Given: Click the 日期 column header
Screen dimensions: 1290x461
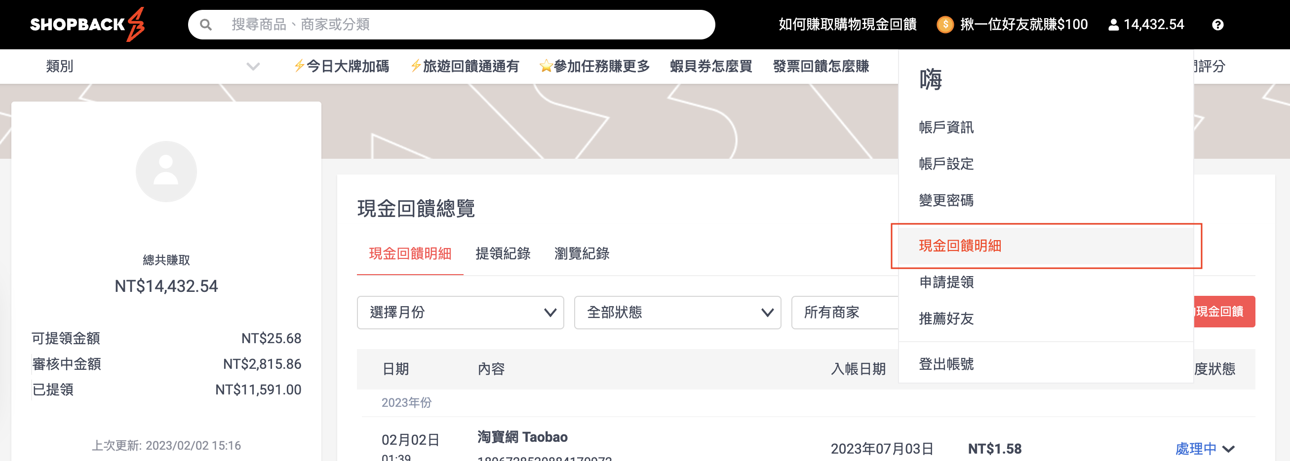Looking at the screenshot, I should (x=395, y=369).
